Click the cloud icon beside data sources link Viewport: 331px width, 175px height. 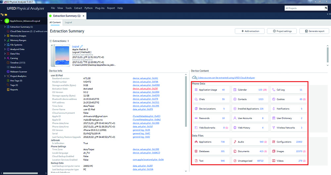194,77
